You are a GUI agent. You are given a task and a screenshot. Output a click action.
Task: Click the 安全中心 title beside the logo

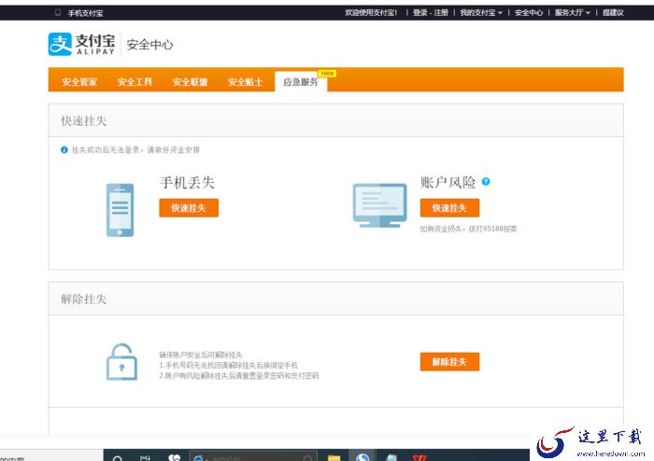pos(149,45)
